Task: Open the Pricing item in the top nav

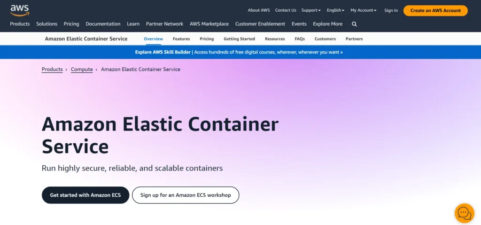Action: pos(71,23)
